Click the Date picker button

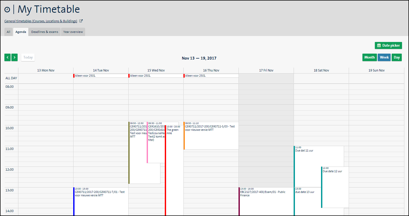[x=388, y=45]
